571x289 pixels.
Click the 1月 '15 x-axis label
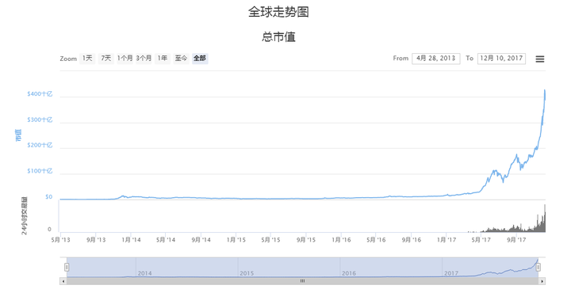[236, 240]
